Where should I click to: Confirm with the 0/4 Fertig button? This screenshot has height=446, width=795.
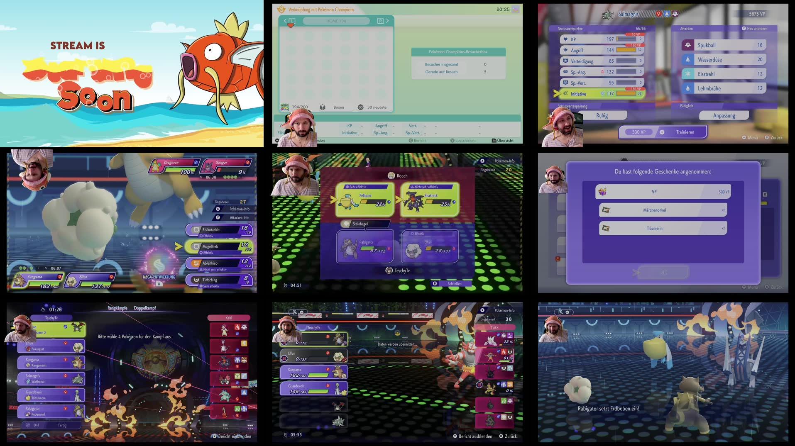(51, 425)
